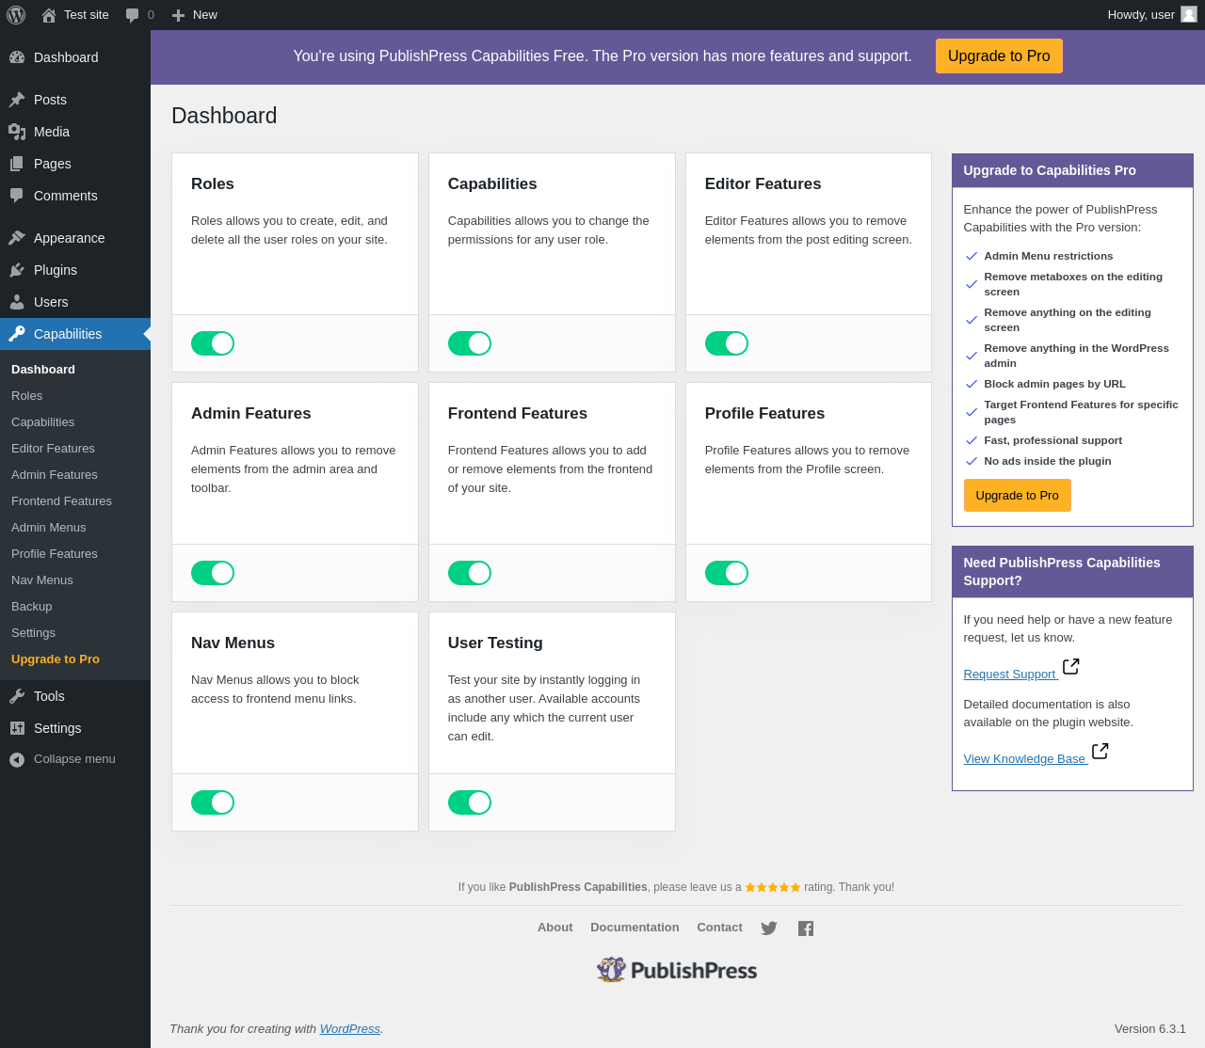
Task: Turn off the Admin Features toggle
Action: (x=213, y=573)
